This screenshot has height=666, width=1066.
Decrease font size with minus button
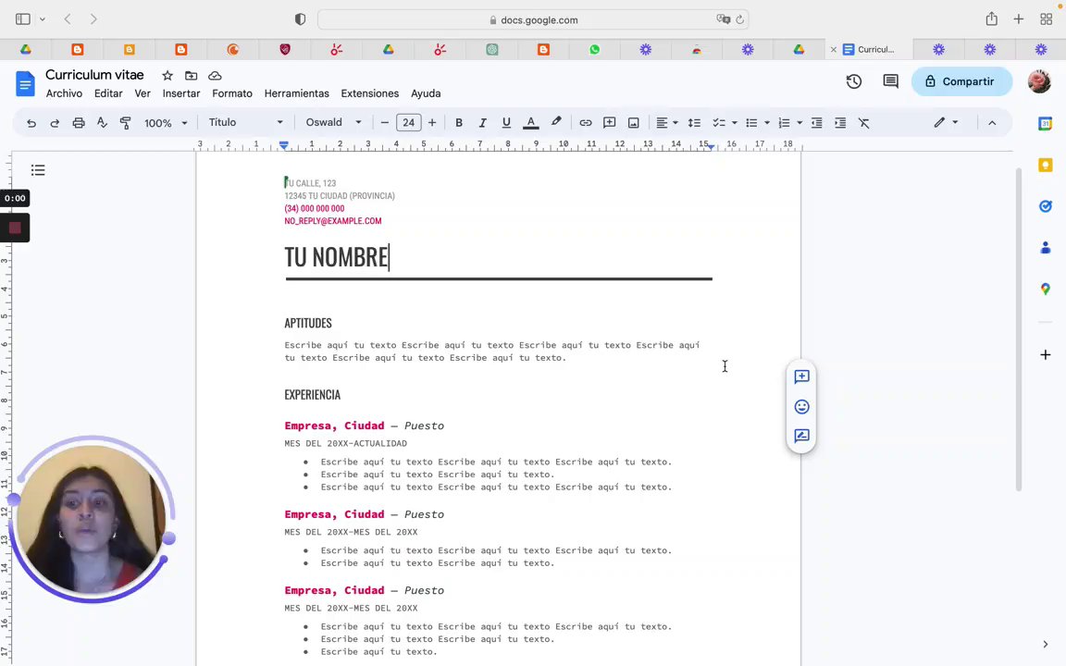(x=385, y=123)
